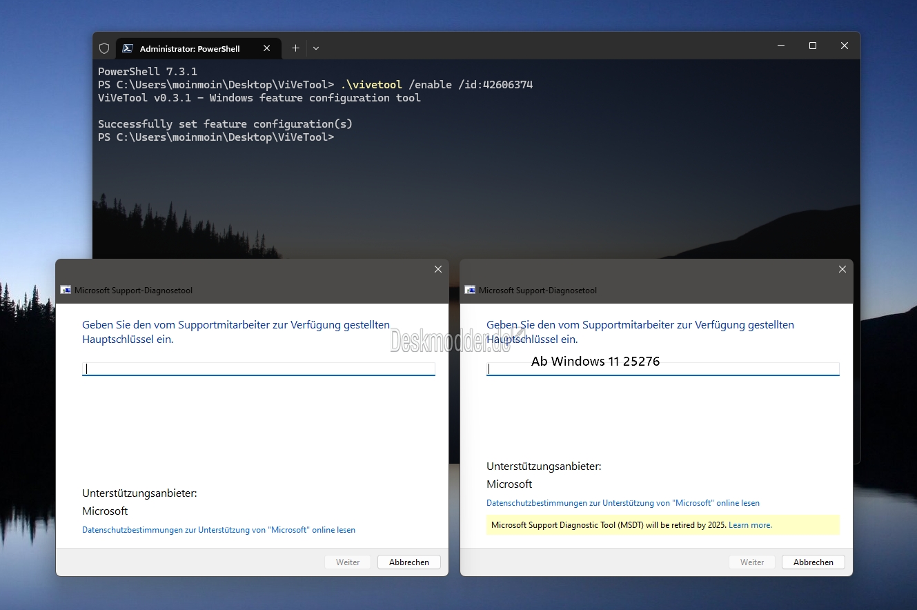Click the 'Geben Sie den...' heading in left dialog
Screen dimensions: 917x610
pos(236,332)
